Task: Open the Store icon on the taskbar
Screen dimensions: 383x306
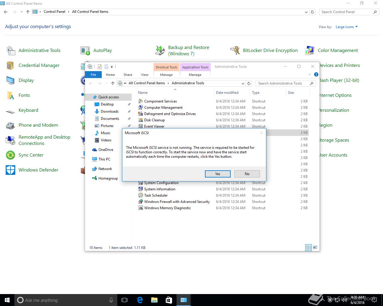Action: tap(169, 300)
